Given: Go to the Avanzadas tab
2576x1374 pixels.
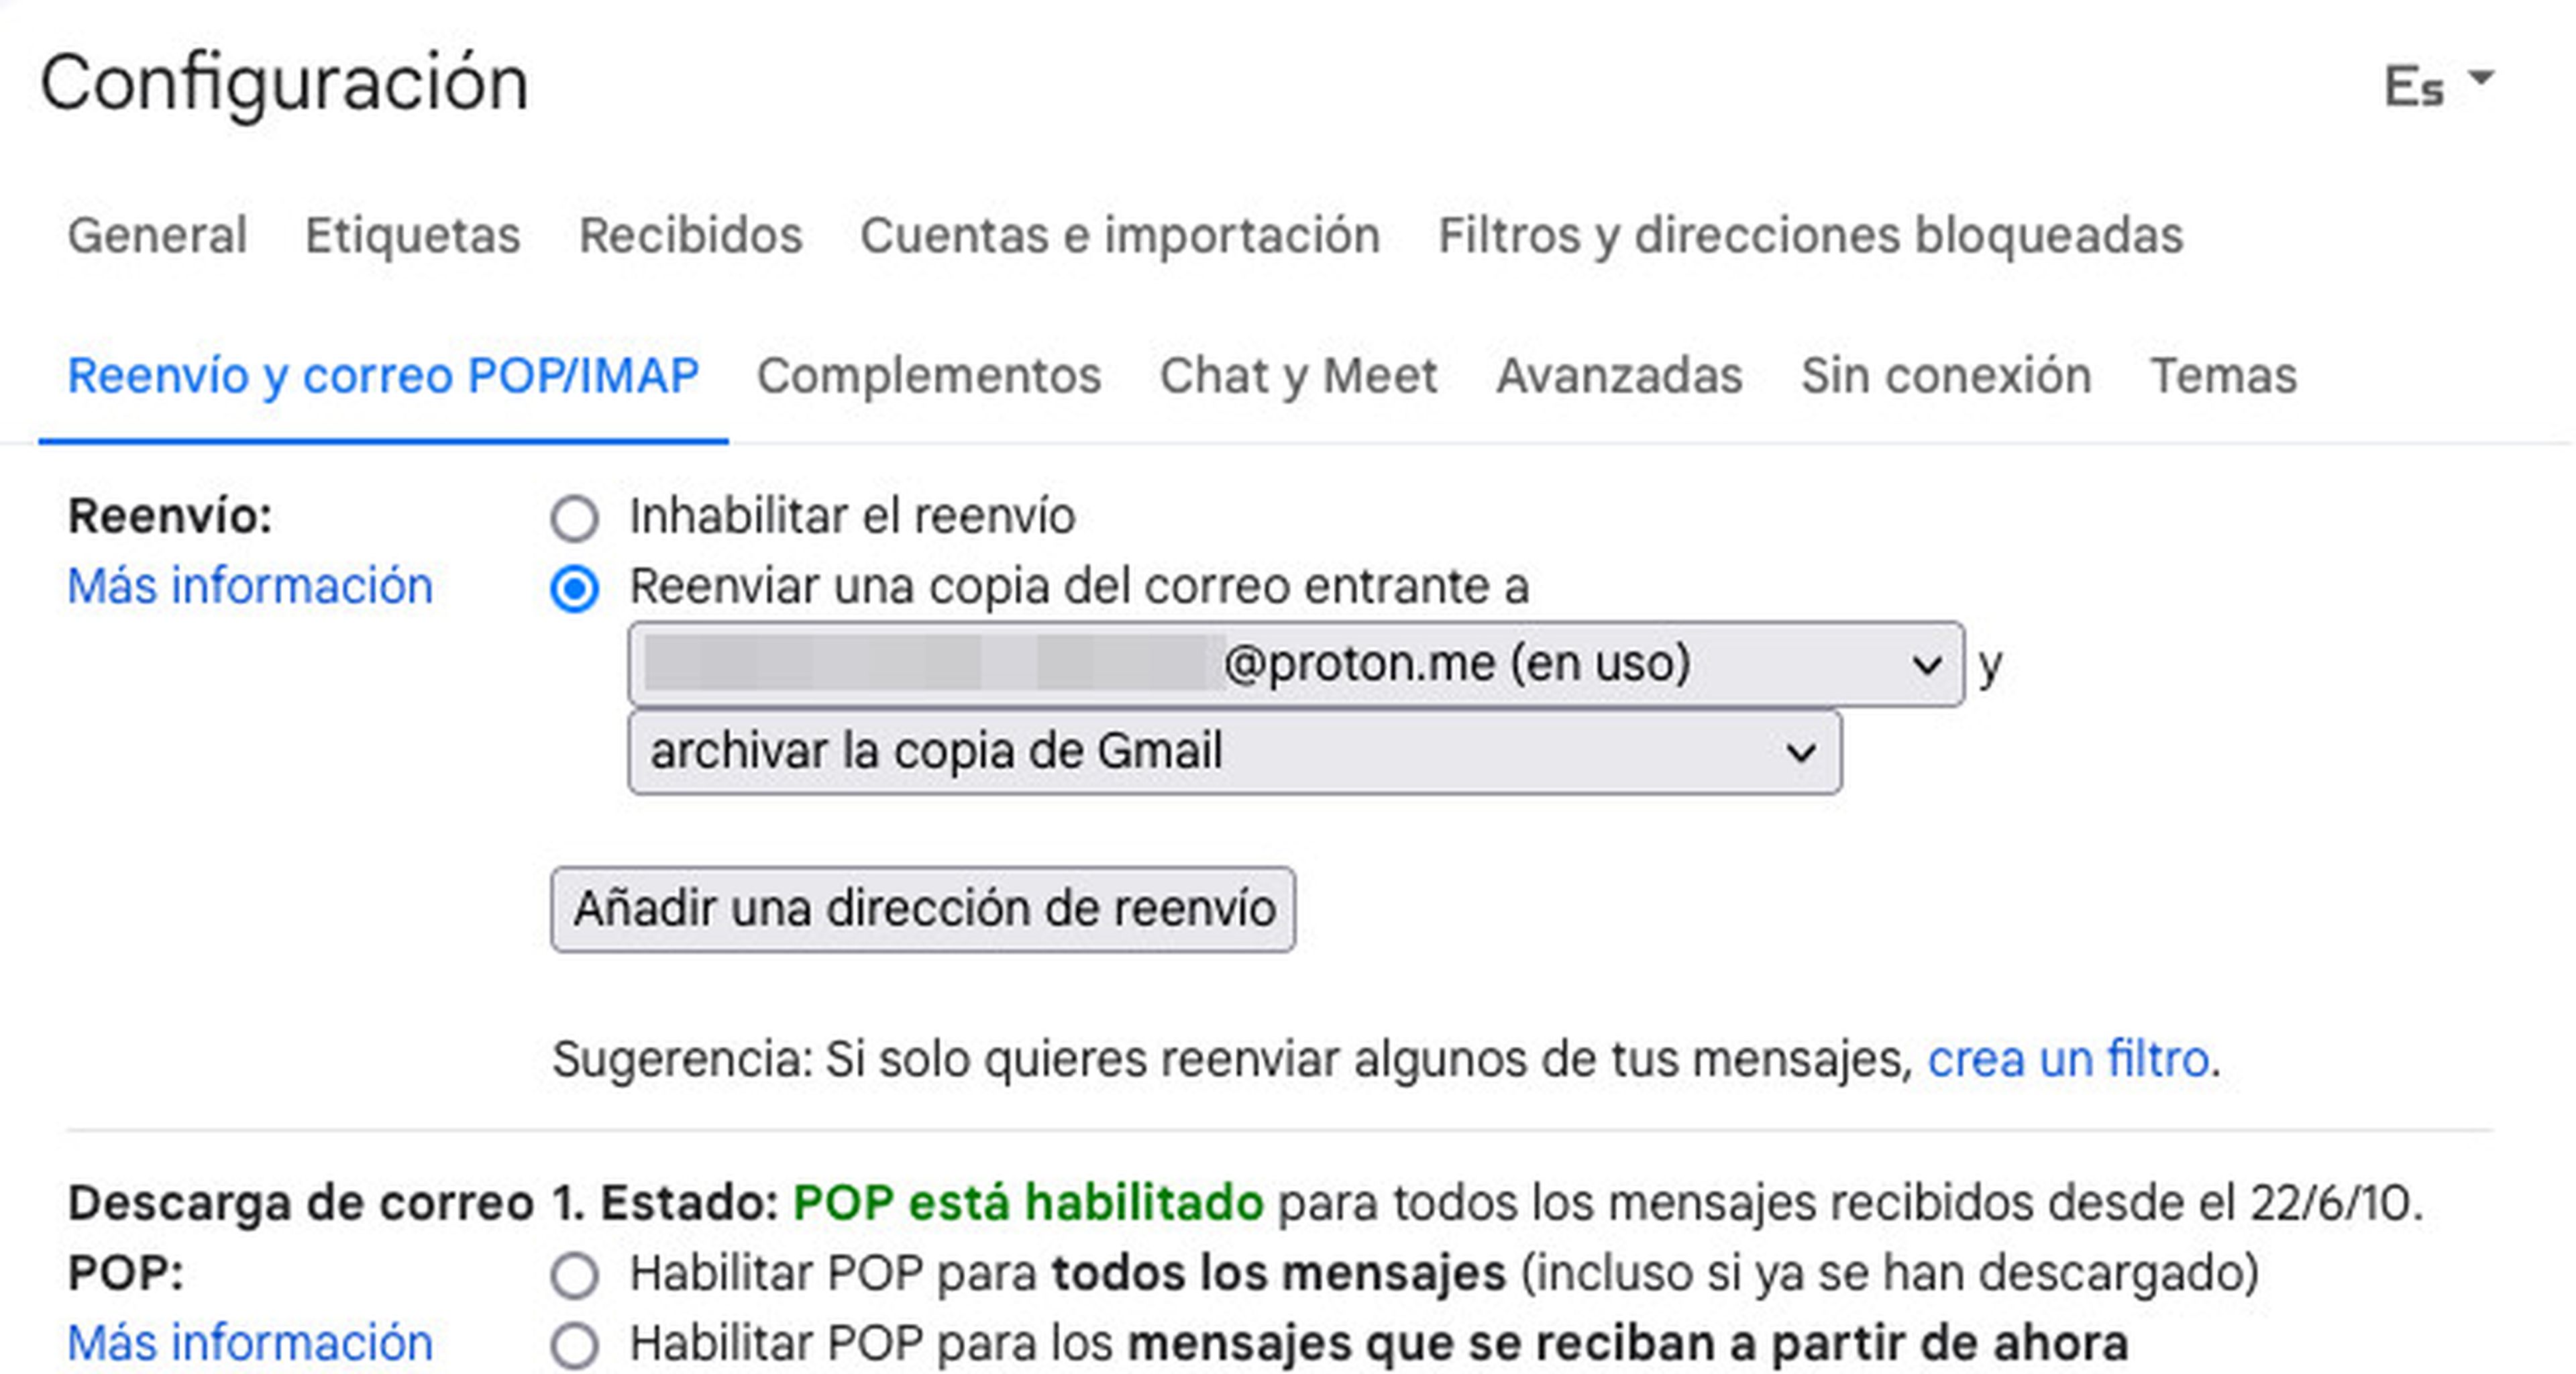Looking at the screenshot, I should point(1619,376).
